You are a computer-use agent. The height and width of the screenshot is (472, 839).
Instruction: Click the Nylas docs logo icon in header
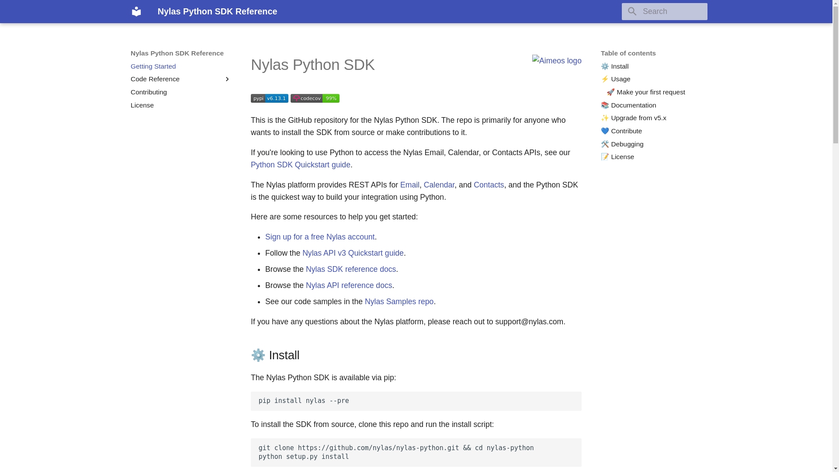[136, 11]
